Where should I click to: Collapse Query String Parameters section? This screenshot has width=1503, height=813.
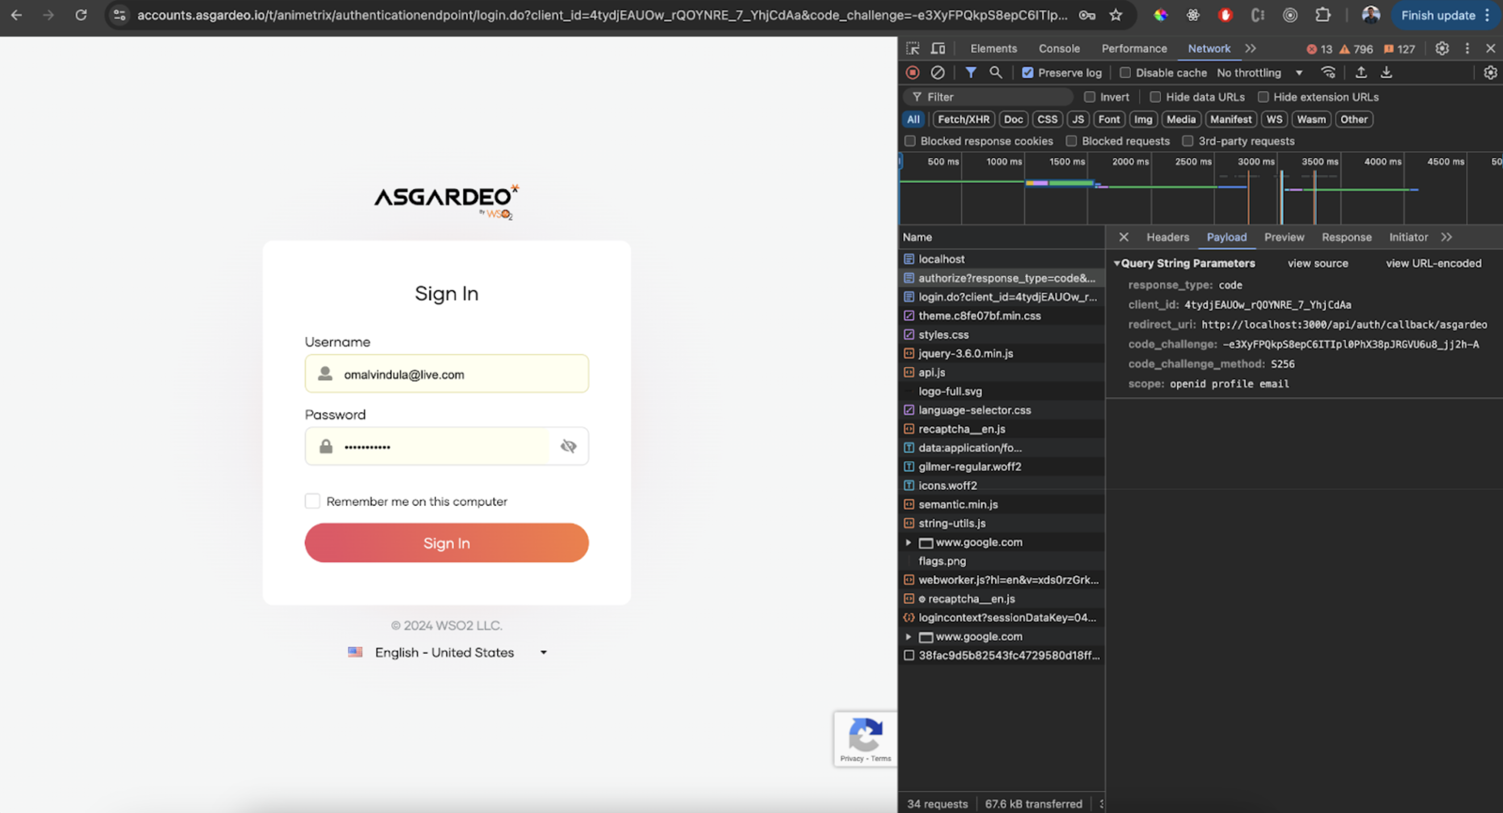point(1117,263)
